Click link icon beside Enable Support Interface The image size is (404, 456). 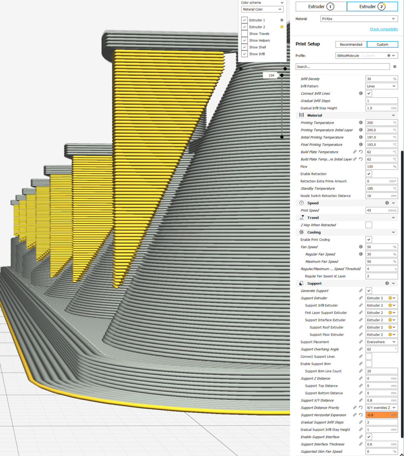(x=361, y=437)
